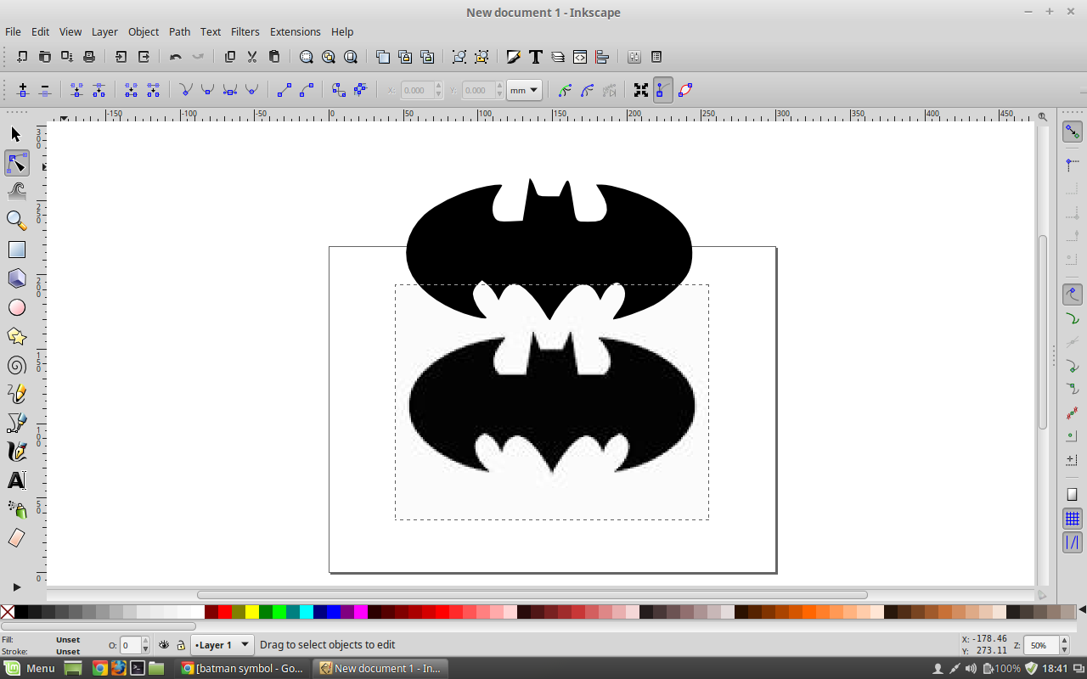This screenshot has width=1087, height=679.
Task: Increase opacity value stepper
Action: click(x=145, y=640)
